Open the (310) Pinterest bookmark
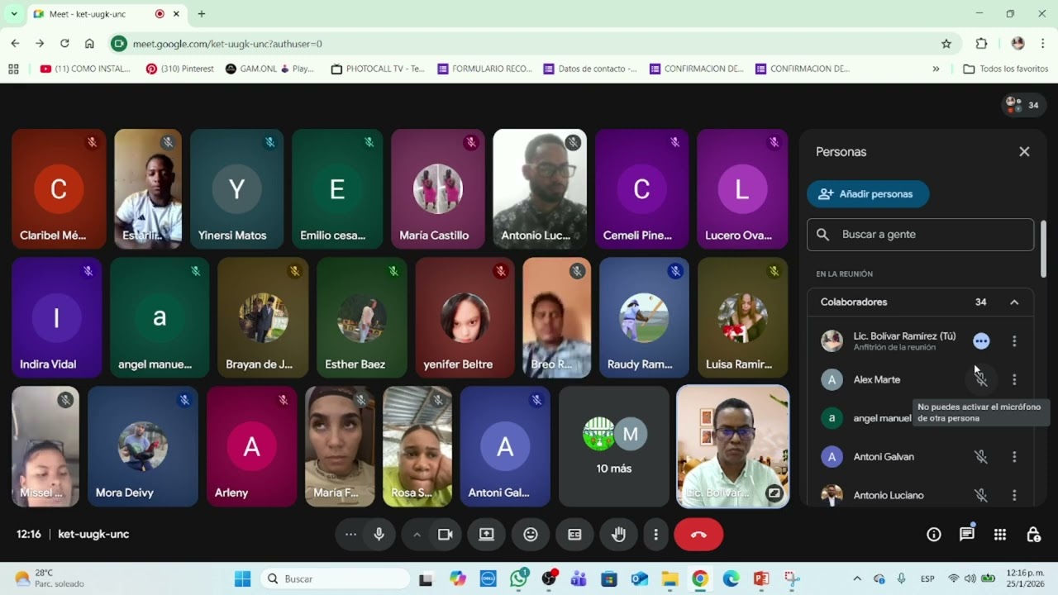The width and height of the screenshot is (1058, 595). (x=180, y=69)
